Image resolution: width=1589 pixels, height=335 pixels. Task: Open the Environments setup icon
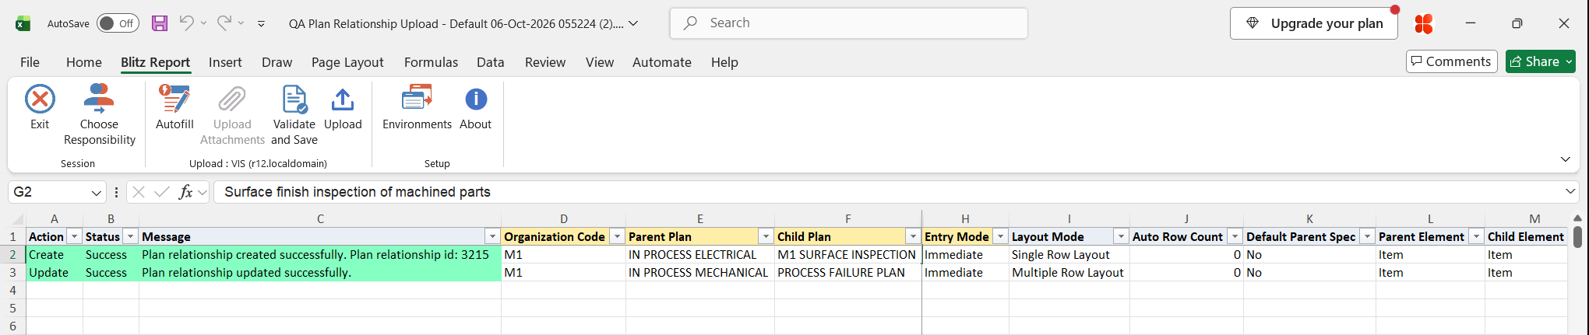click(417, 99)
